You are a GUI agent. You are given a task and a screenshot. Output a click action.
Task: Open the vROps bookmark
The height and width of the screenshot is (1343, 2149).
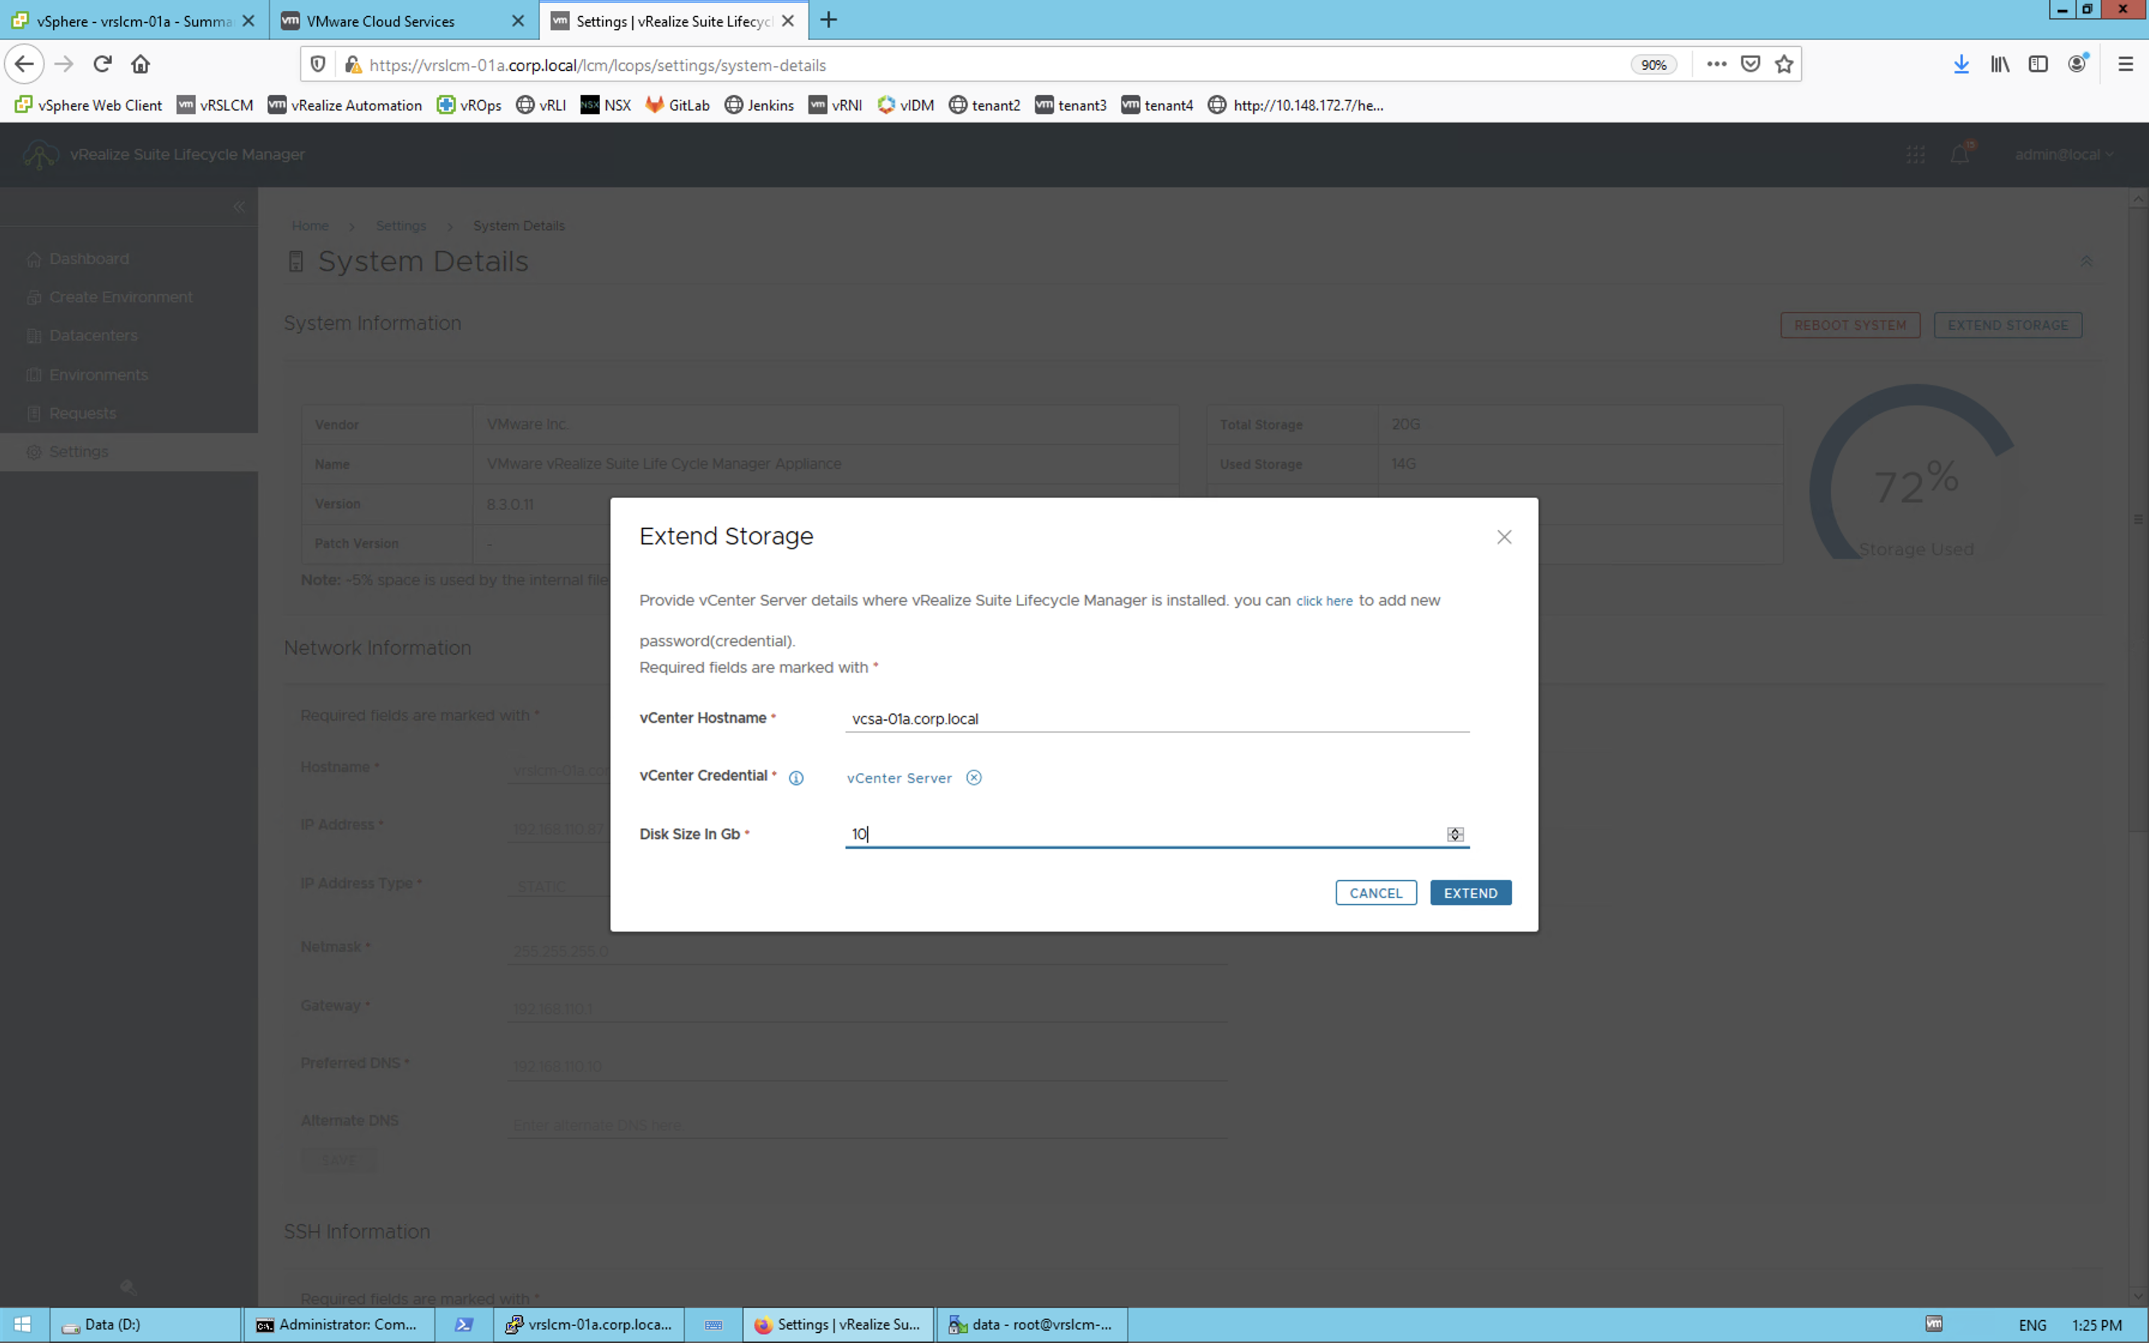[x=469, y=106]
